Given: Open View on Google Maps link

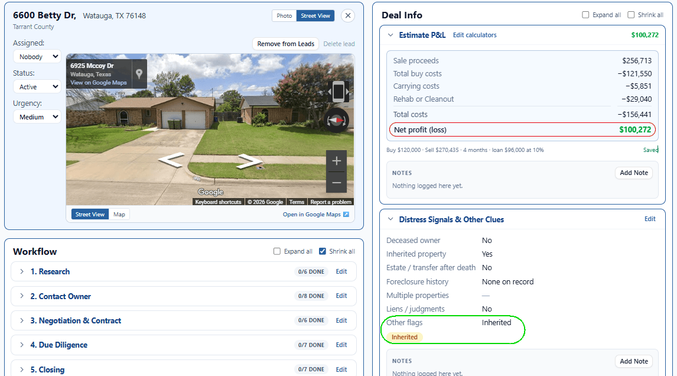Looking at the screenshot, I should (99, 83).
